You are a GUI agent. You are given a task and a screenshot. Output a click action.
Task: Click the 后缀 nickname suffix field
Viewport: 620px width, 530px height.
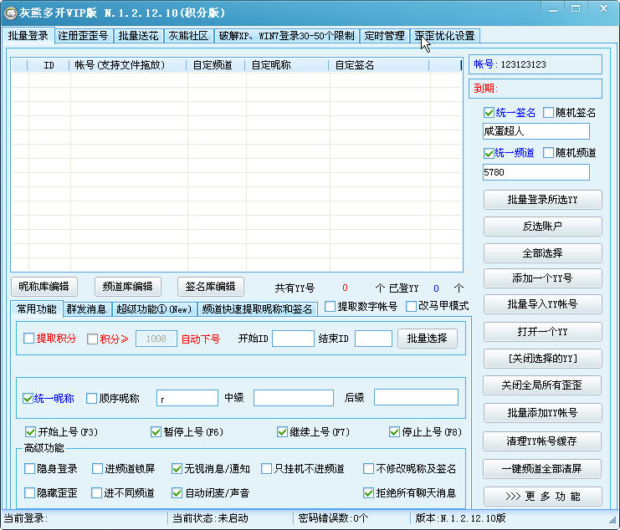[416, 397]
